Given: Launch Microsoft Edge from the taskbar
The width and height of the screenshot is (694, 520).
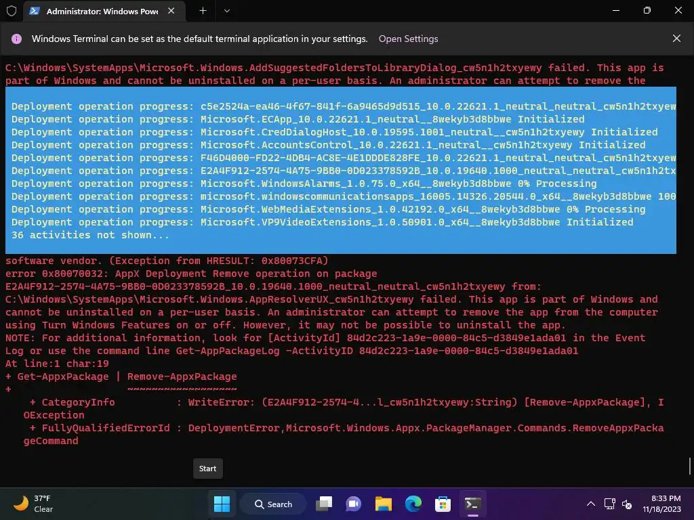Looking at the screenshot, I should [x=413, y=504].
